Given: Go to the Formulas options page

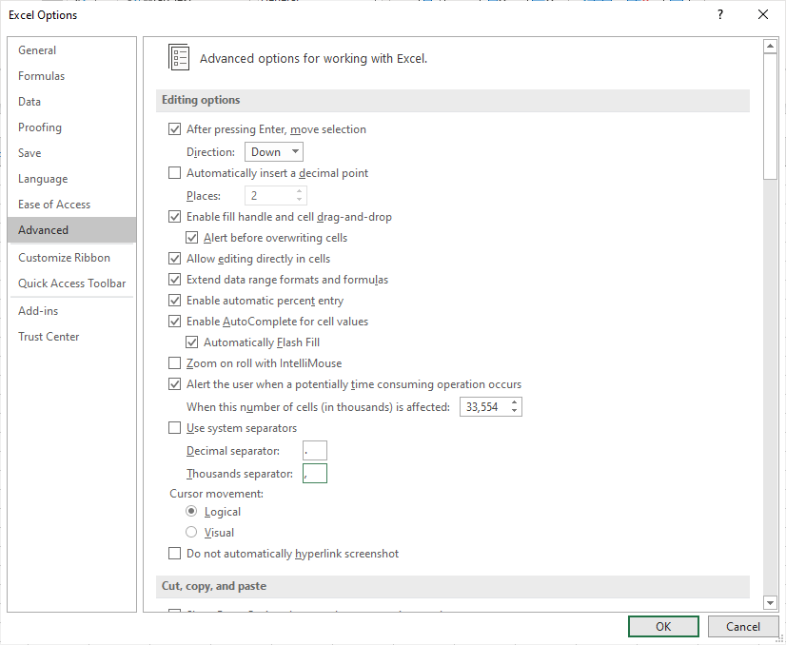Looking at the screenshot, I should 39,75.
